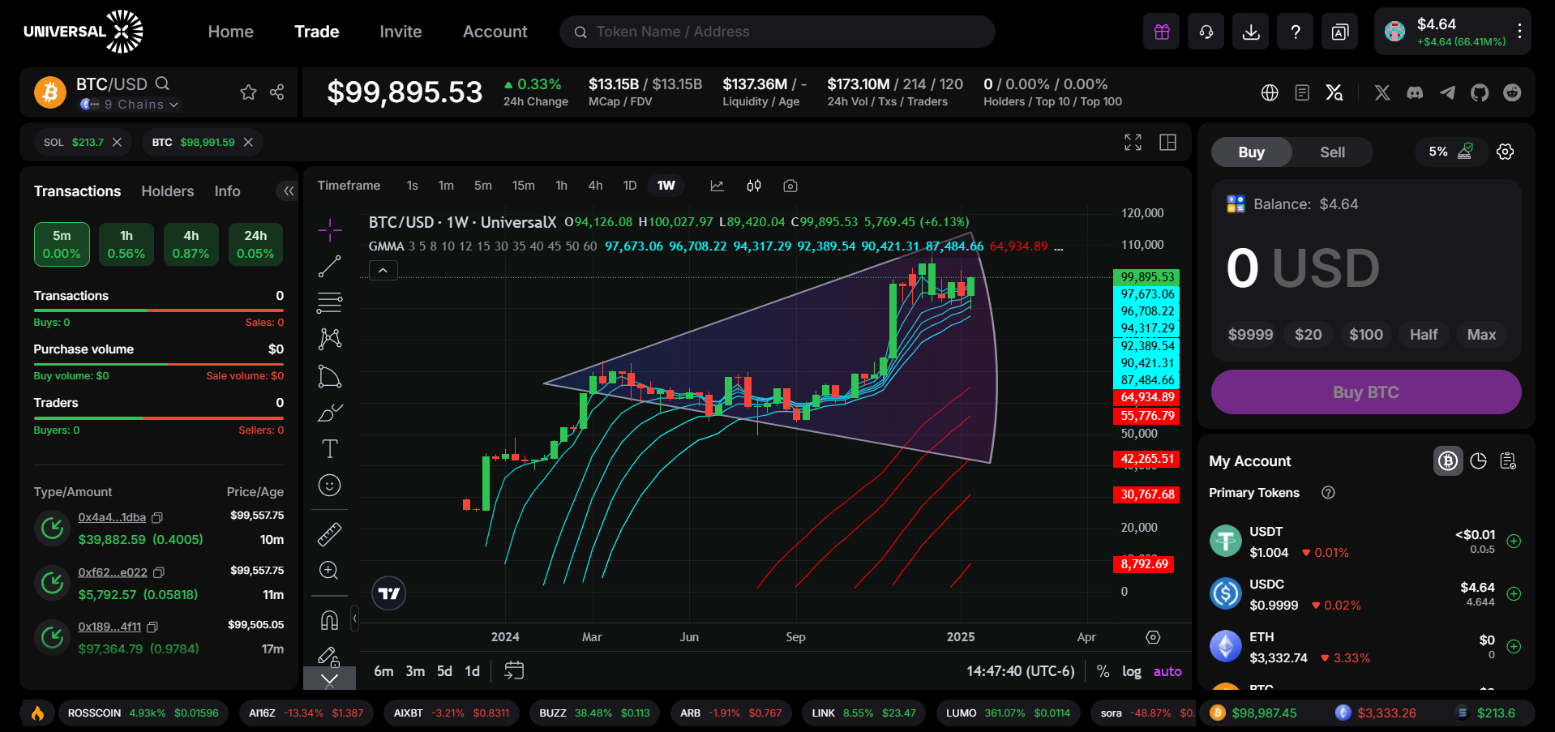Open the Home navigation tab

pos(231,32)
